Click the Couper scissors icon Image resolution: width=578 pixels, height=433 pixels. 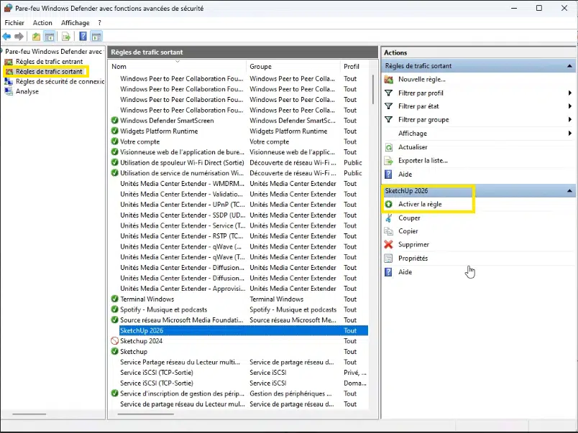coord(389,218)
